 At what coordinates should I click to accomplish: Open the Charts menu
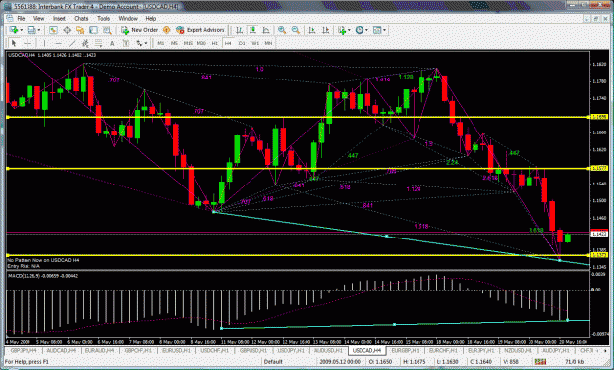coord(82,18)
